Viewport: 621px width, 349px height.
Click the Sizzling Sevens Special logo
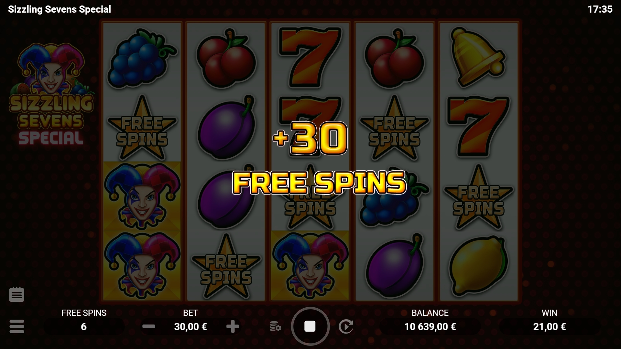point(51,94)
